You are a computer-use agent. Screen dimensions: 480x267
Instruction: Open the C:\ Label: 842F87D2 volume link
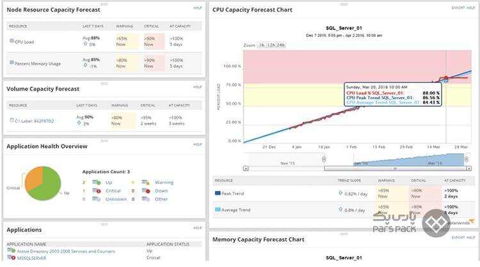click(35, 121)
